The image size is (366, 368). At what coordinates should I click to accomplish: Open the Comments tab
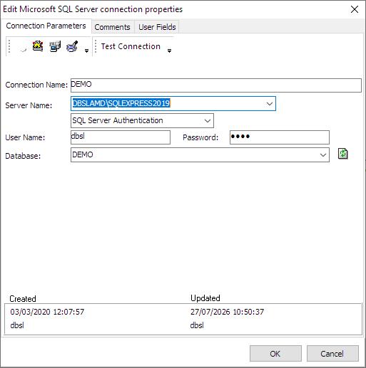[112, 27]
